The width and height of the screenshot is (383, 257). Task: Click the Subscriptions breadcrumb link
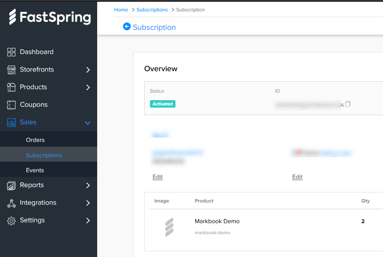click(x=152, y=9)
